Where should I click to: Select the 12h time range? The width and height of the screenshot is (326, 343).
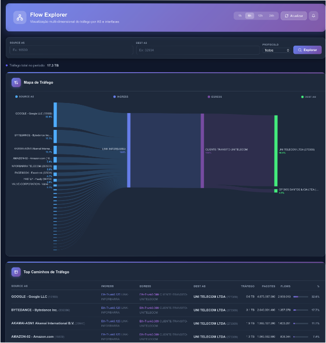tap(260, 16)
